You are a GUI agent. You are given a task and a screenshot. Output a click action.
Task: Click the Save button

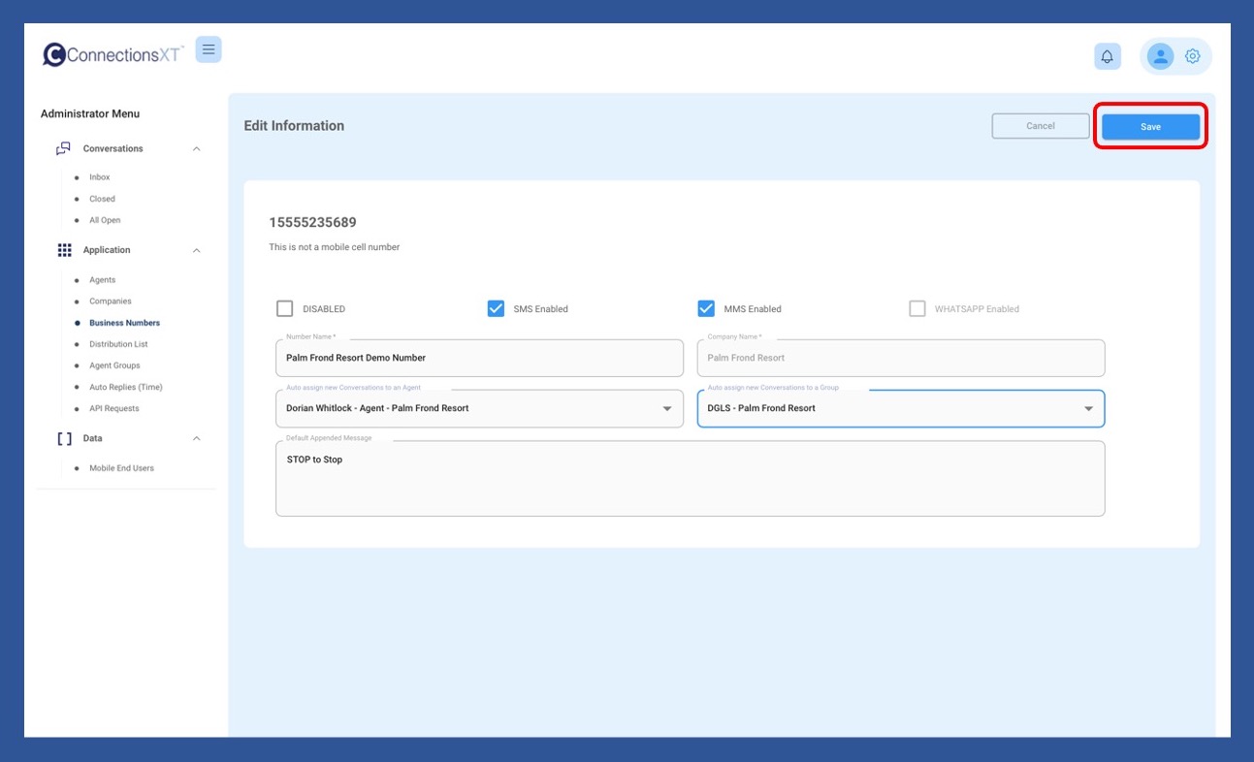pos(1150,127)
